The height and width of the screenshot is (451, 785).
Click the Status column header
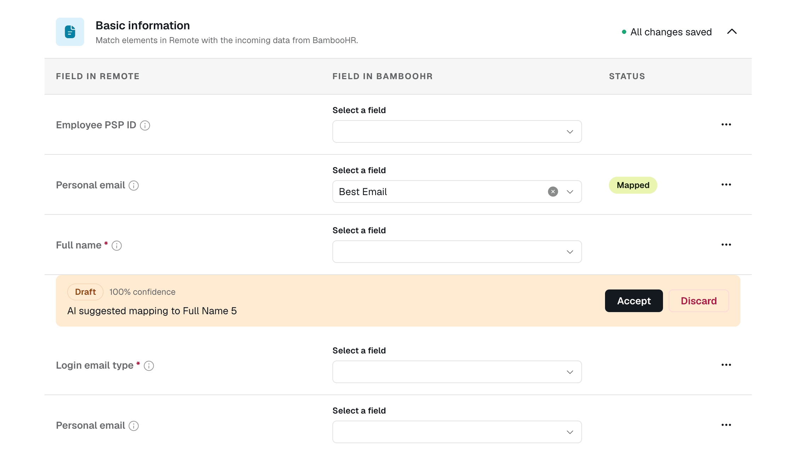click(x=627, y=76)
